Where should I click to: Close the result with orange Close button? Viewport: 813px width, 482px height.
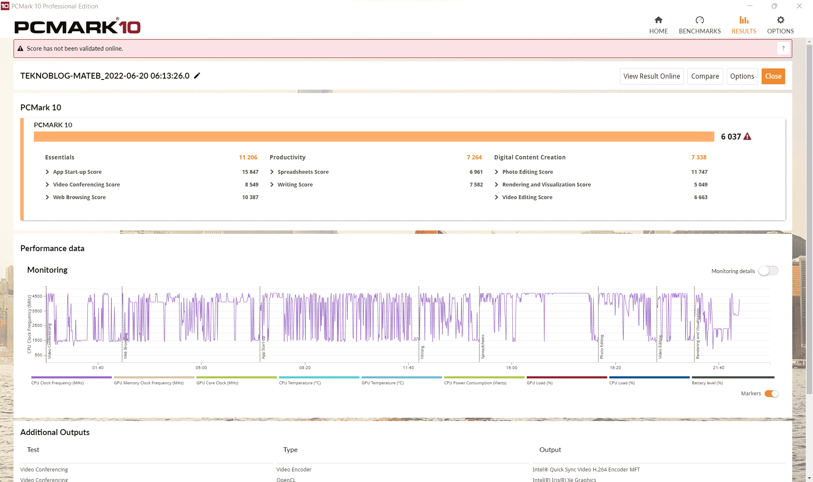coord(773,77)
